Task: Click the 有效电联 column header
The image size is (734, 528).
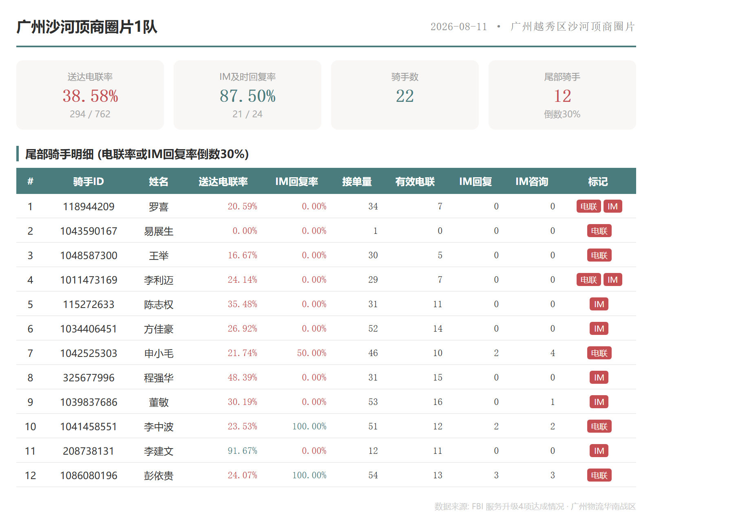Action: point(415,181)
